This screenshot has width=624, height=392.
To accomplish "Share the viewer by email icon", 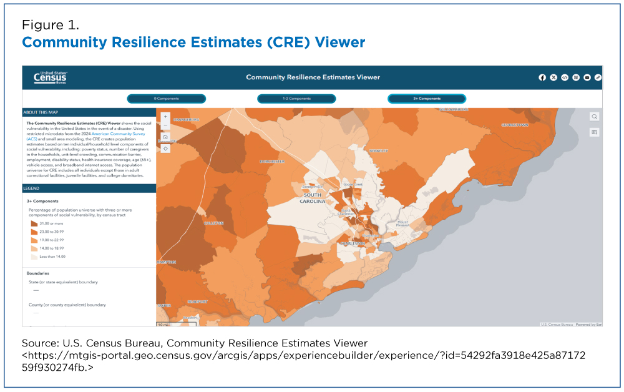I will pos(587,77).
